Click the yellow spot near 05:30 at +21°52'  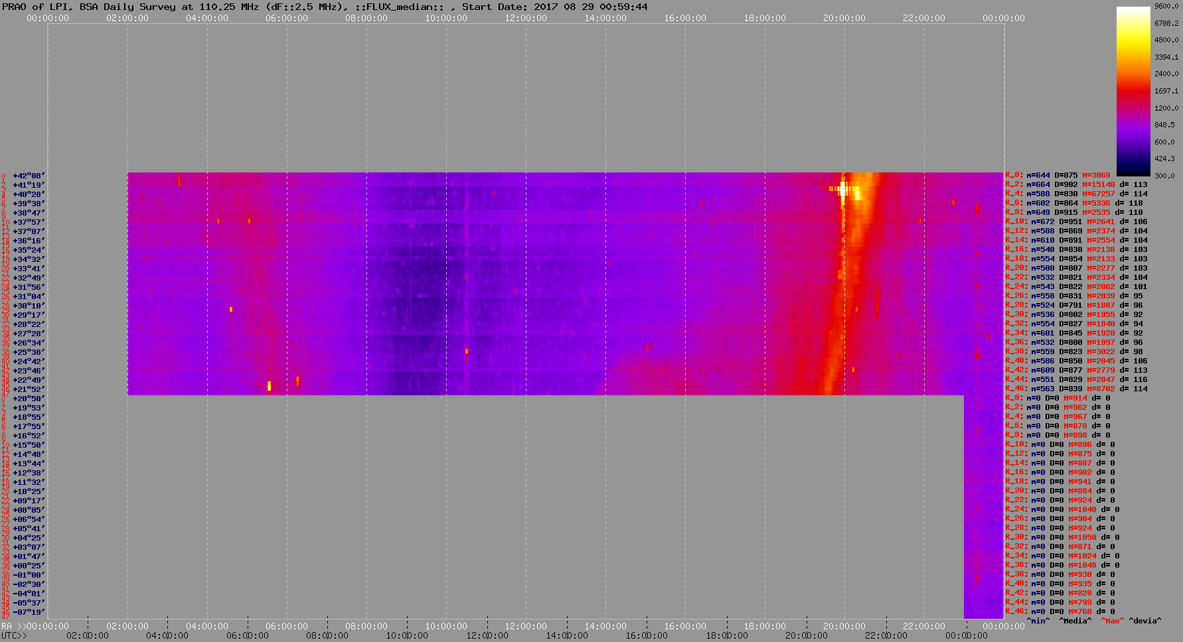[269, 386]
